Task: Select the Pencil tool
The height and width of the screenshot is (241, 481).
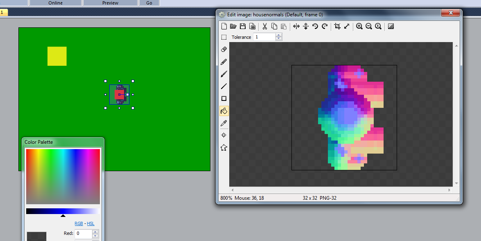Action: 224,62
